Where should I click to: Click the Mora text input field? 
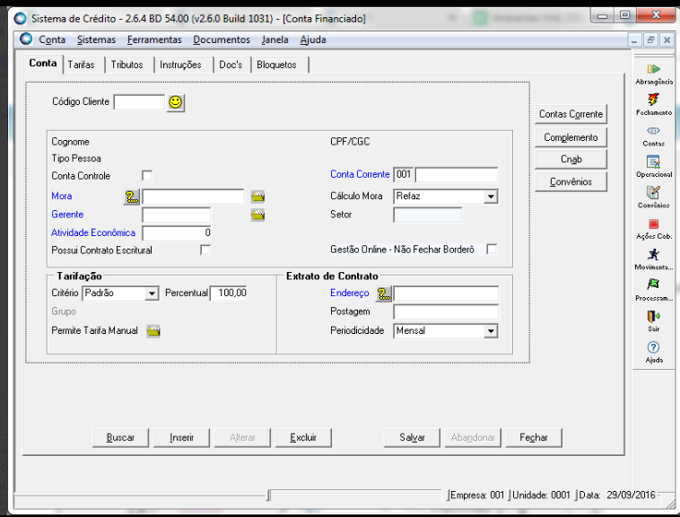click(193, 197)
